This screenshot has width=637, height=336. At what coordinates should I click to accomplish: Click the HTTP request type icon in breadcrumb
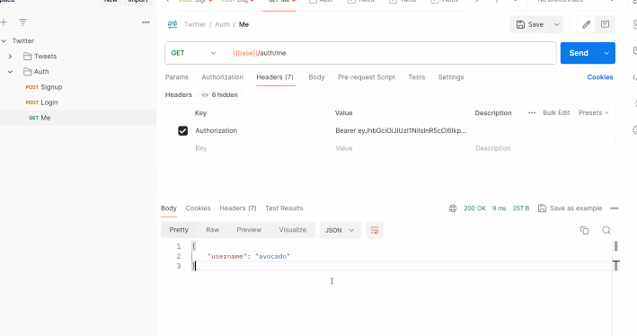coord(173,24)
